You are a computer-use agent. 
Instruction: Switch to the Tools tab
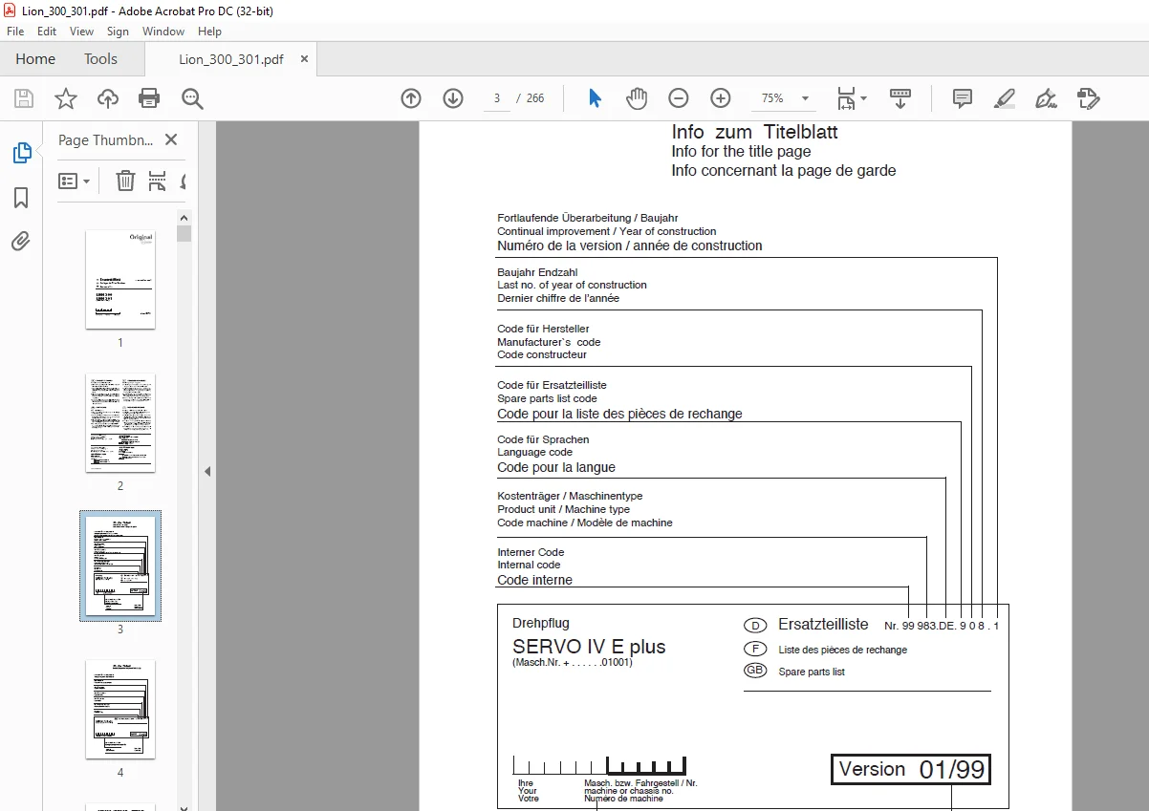100,58
